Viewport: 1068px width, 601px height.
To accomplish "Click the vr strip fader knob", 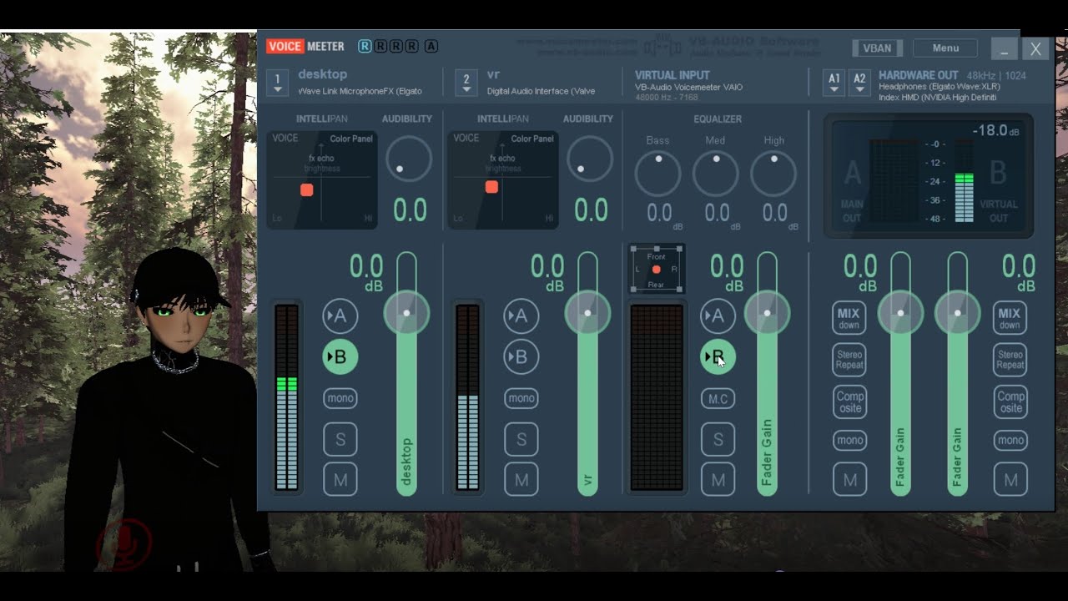I will click(587, 312).
